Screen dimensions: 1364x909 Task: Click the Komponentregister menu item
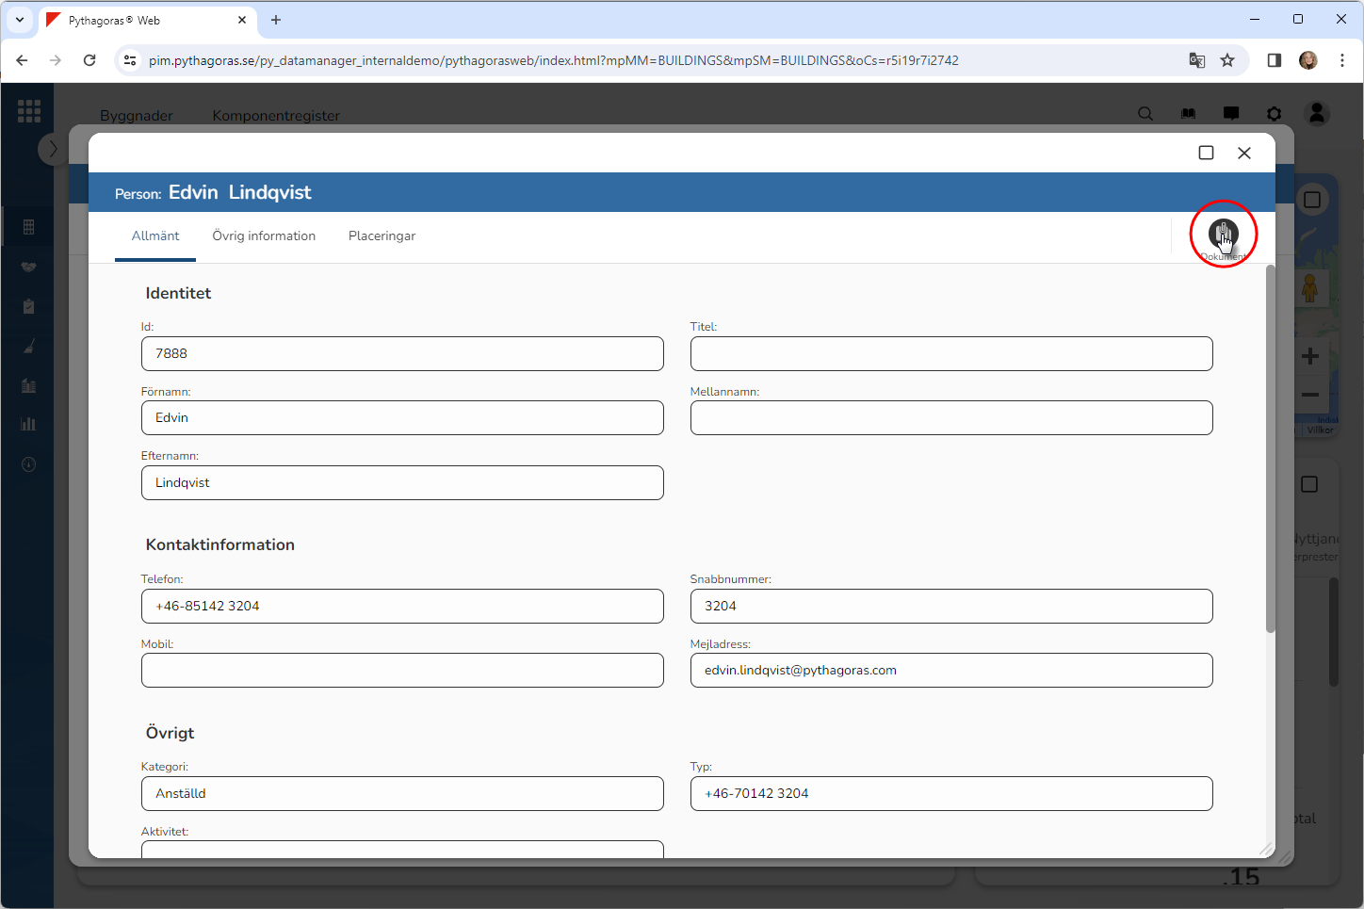click(276, 115)
